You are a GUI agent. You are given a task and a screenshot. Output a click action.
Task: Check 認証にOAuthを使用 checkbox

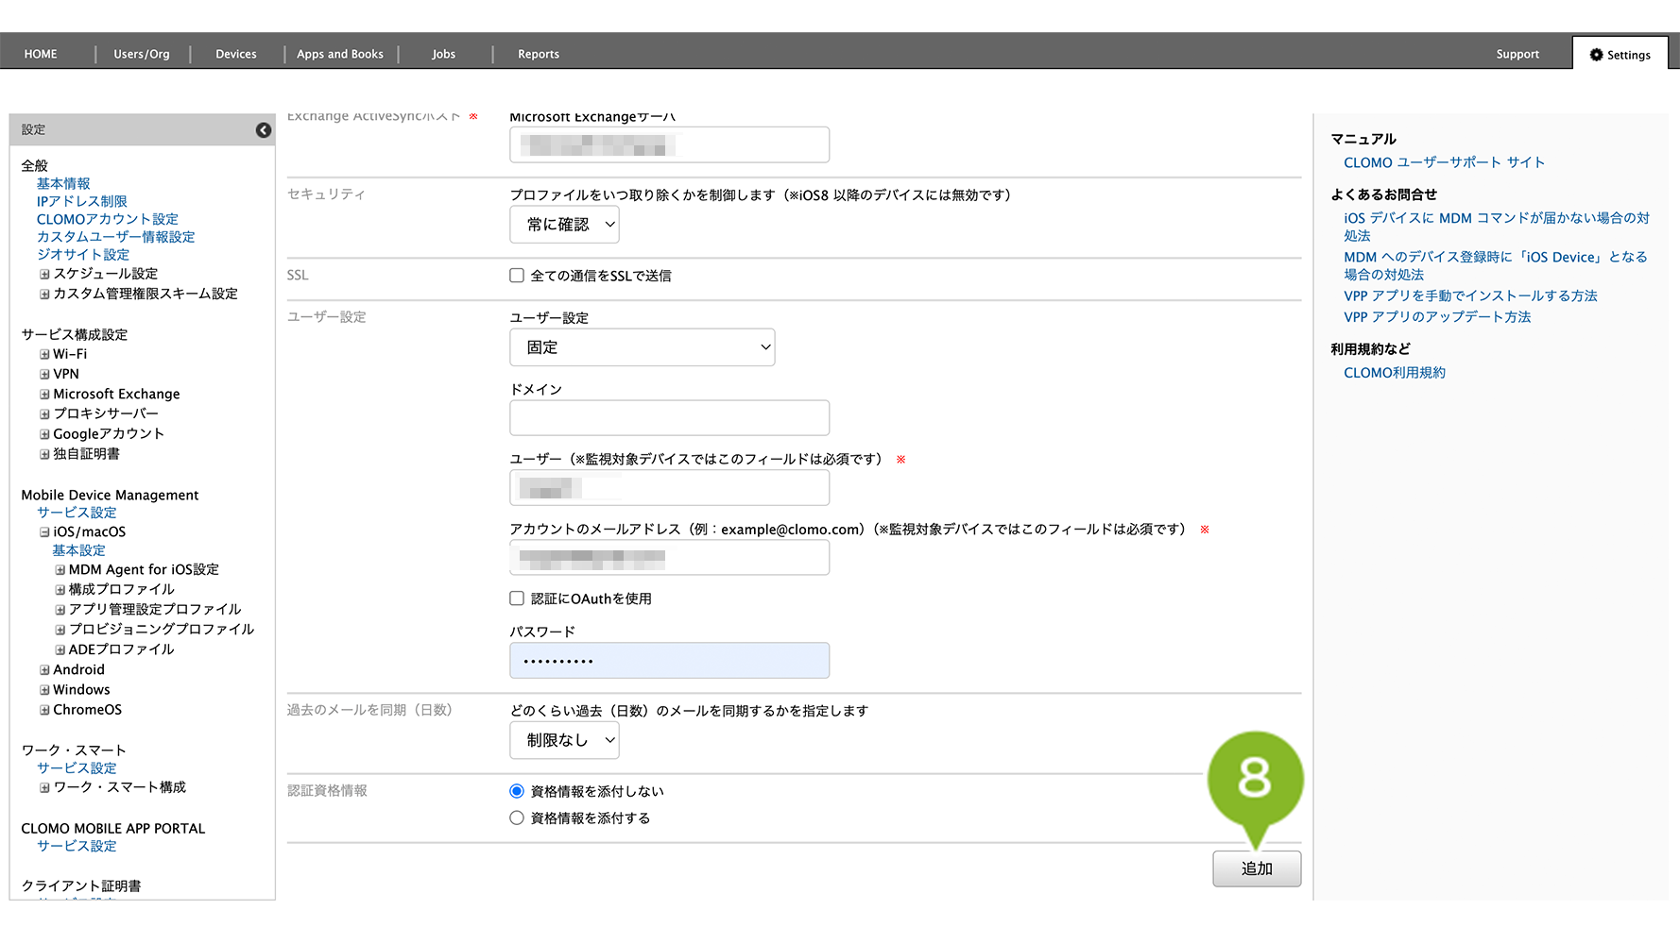(x=517, y=598)
